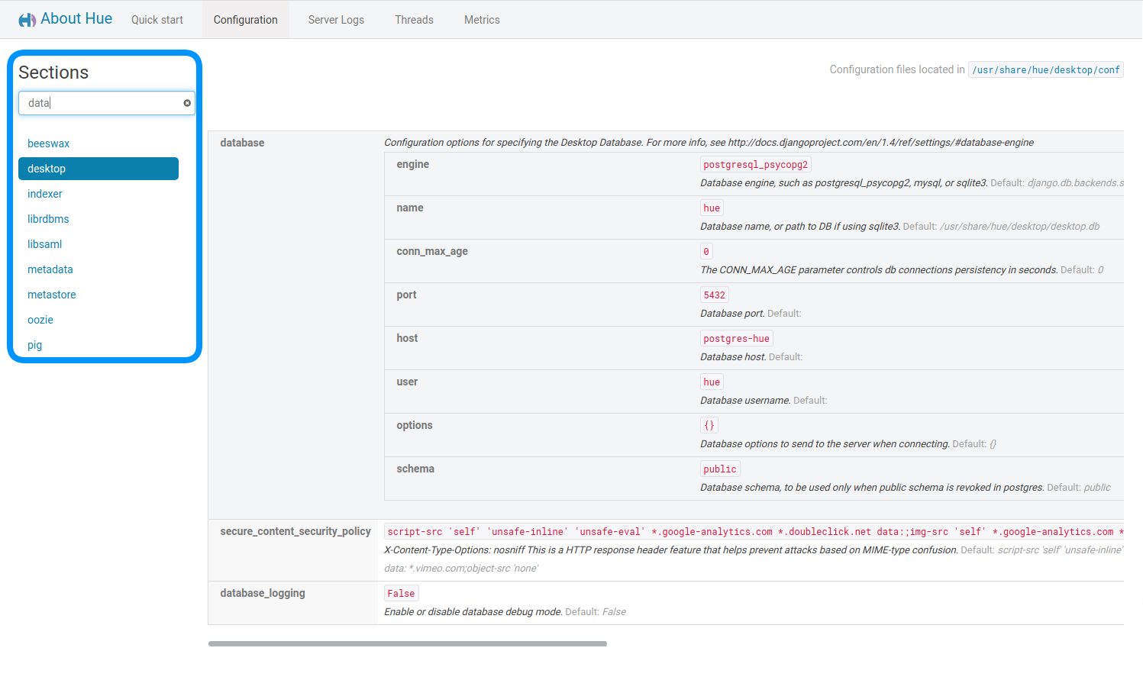Focus the Sections filter input field

point(106,103)
